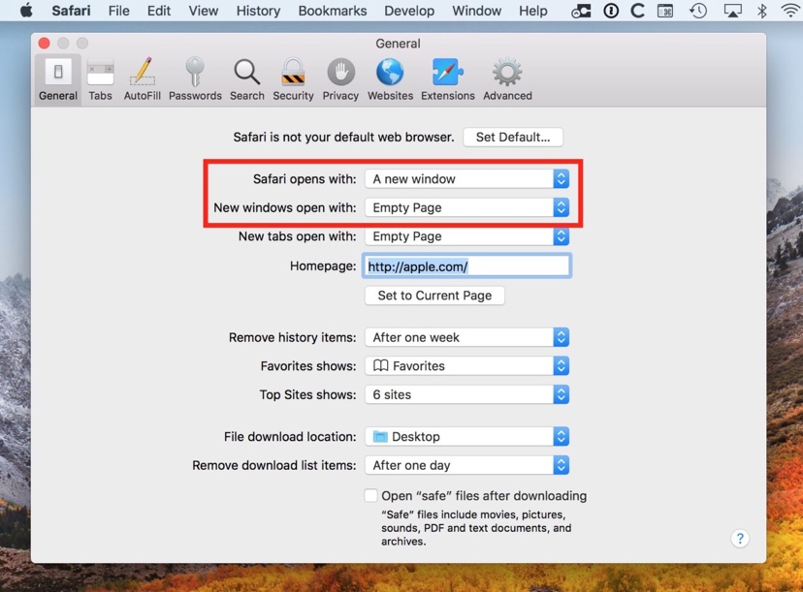Click the Homepage URL field

click(467, 266)
